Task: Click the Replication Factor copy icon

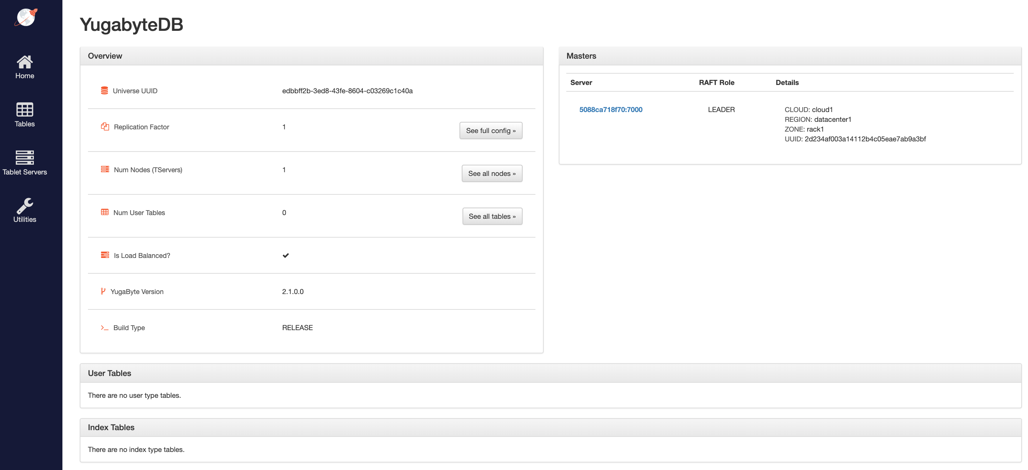Action: click(105, 126)
